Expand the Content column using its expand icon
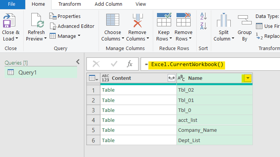 tap(171, 78)
